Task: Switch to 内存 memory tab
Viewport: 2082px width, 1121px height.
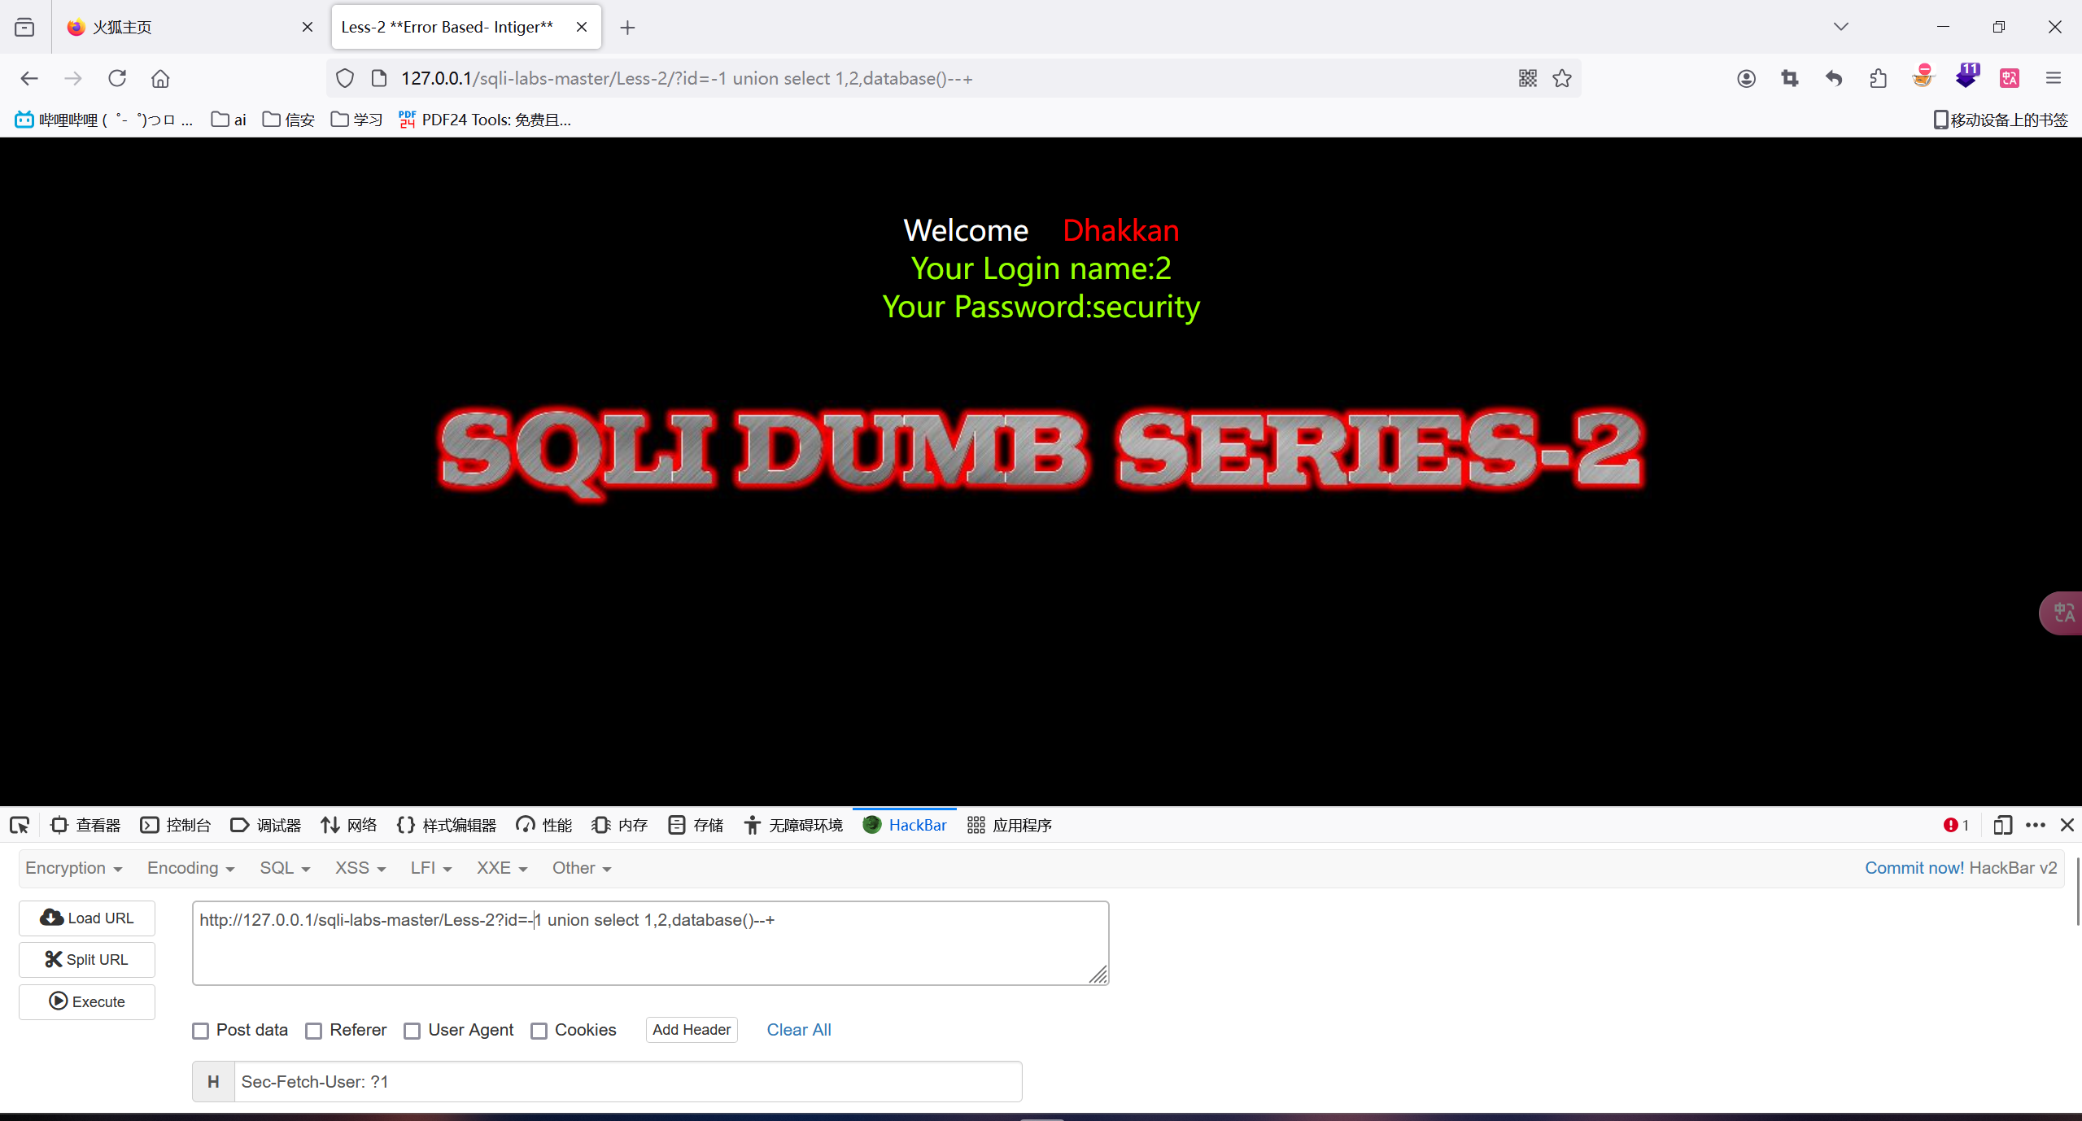Action: 620,825
